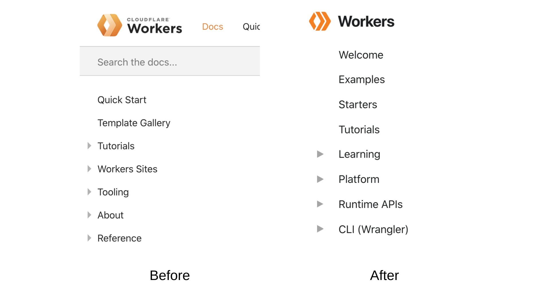Expand the Learning section triangle

[320, 154]
